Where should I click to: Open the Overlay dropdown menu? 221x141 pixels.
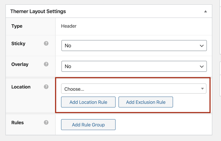coord(134,66)
